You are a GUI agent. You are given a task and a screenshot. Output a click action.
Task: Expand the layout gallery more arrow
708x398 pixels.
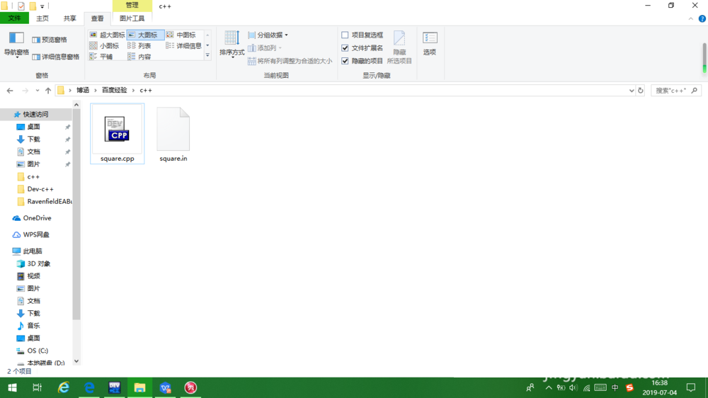pyautogui.click(x=207, y=55)
